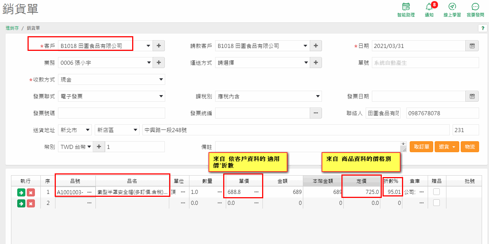The image size is (489, 244).
Task: Click 品名 cell in row 1
Action: click(x=132, y=192)
